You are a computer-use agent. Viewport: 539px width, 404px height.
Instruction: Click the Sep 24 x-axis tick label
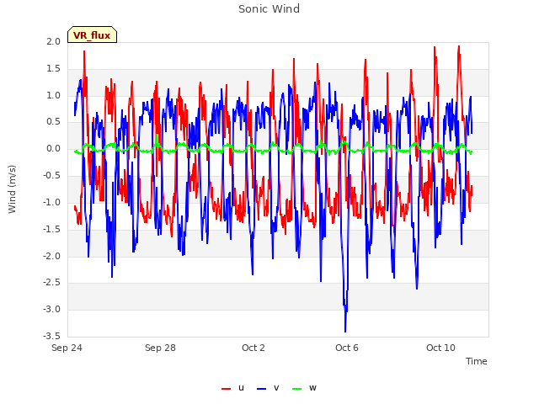(67, 348)
